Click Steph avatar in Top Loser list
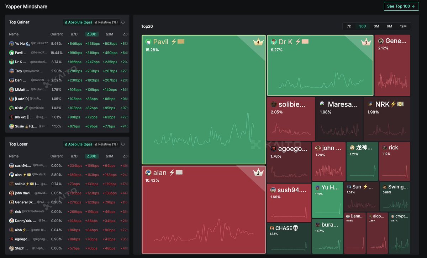427x258 pixels. [12, 248]
